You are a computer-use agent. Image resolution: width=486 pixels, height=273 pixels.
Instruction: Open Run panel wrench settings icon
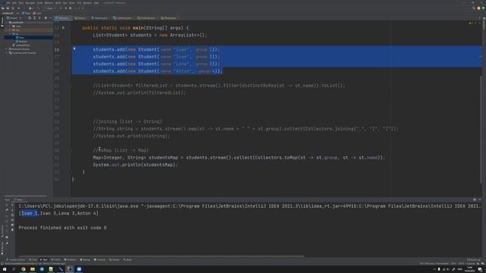pyautogui.click(x=7, y=210)
